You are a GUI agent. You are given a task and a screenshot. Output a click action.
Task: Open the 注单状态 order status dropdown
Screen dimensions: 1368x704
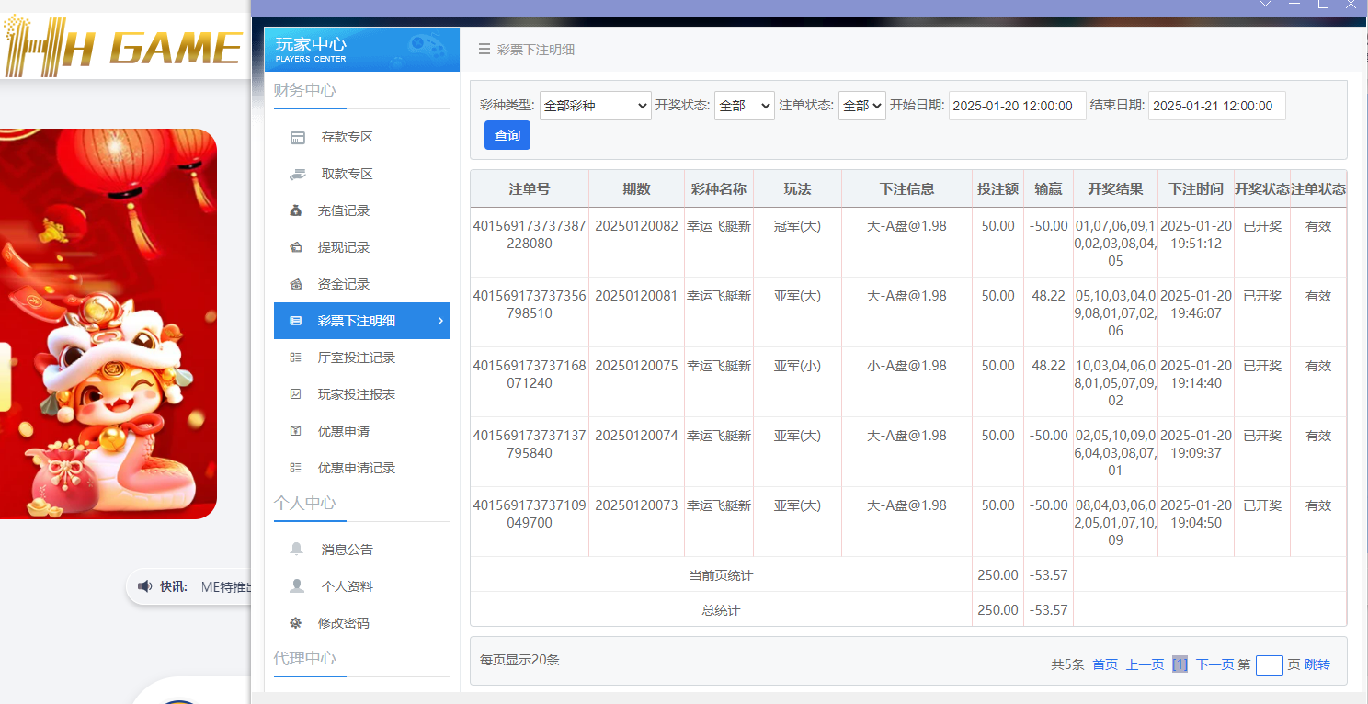tap(861, 105)
